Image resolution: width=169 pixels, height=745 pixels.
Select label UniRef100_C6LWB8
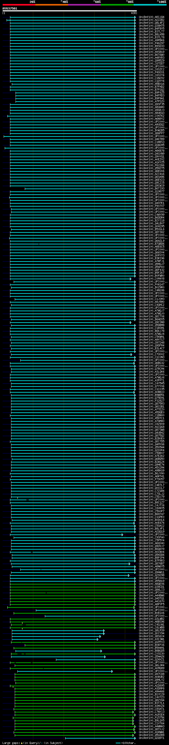click(x=151, y=627)
